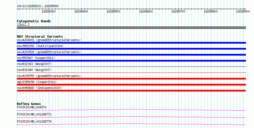
Task: Open variant label nsv557667 (Cooper2011)
Action: 36,58
